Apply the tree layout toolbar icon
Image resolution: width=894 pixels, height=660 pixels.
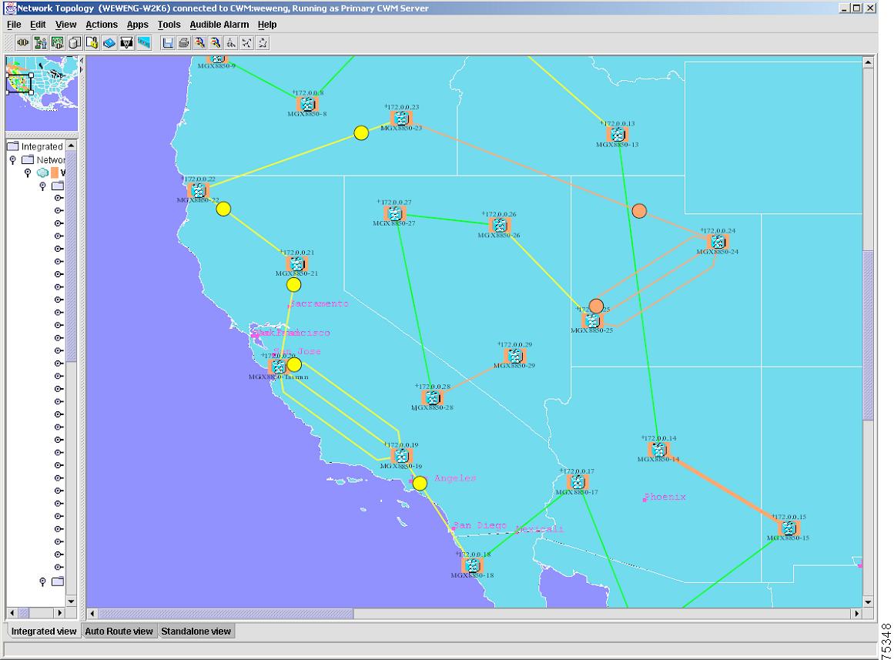pyautogui.click(x=231, y=43)
